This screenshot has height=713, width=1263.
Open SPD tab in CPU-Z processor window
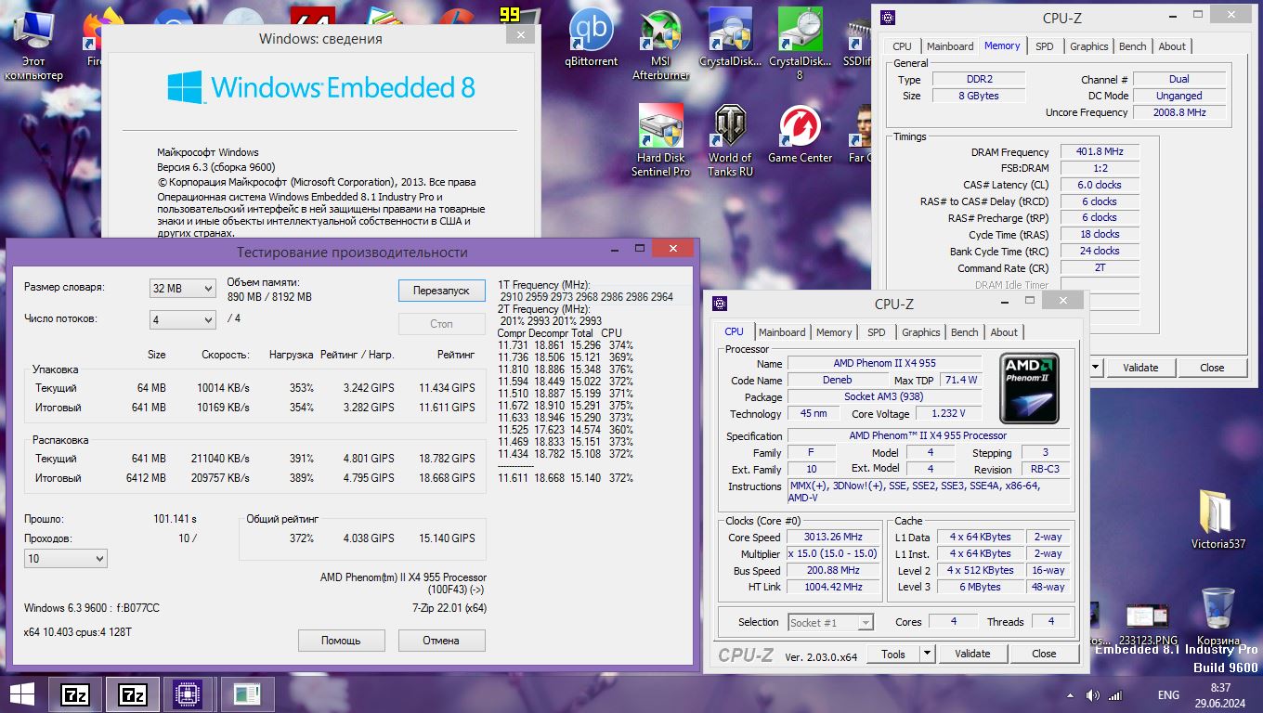(877, 332)
